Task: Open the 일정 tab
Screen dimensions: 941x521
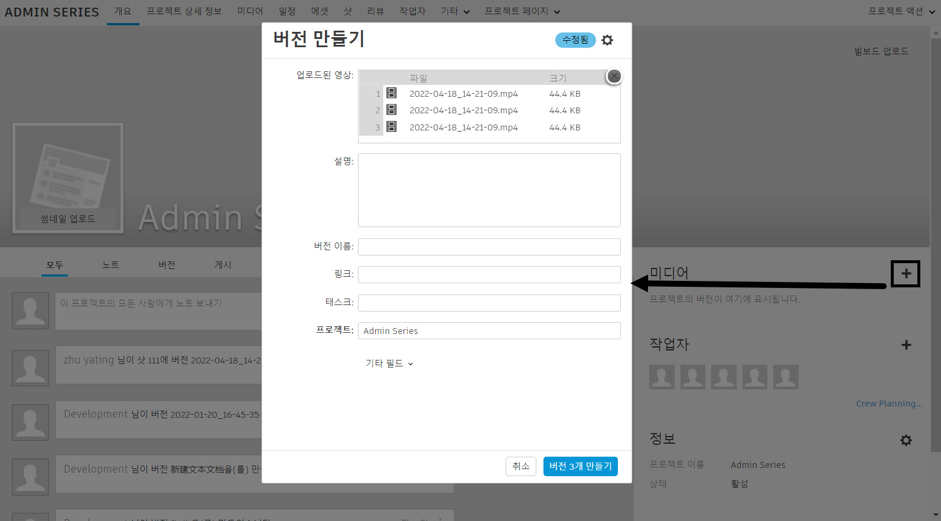Action: pos(287,11)
